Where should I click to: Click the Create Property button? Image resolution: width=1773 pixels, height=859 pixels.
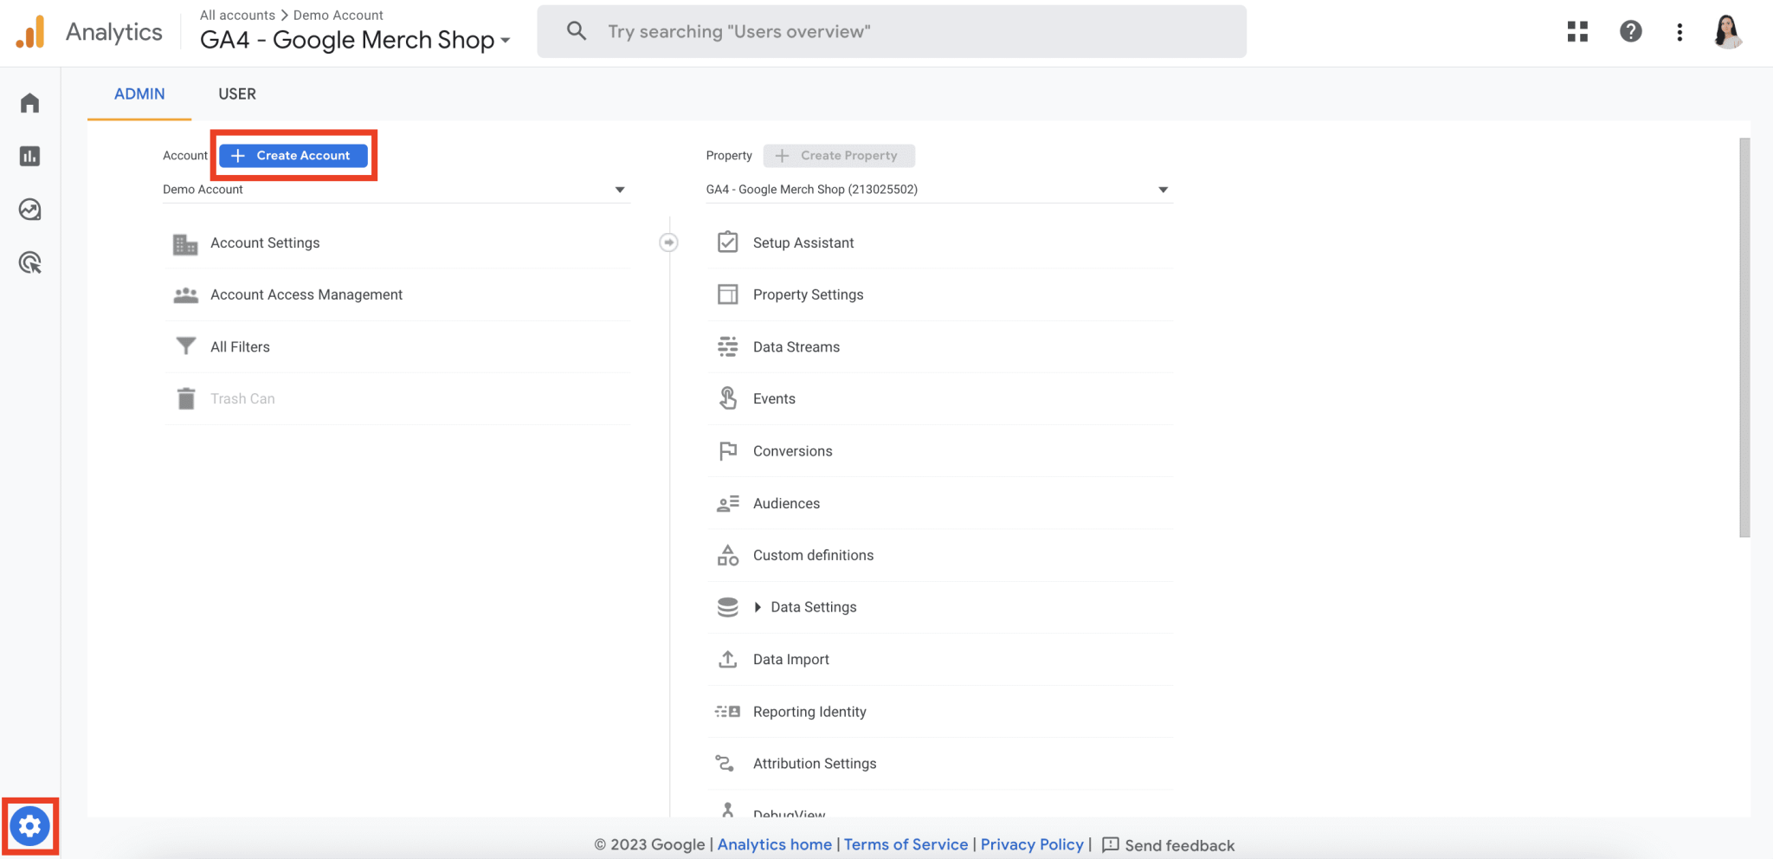pos(839,156)
